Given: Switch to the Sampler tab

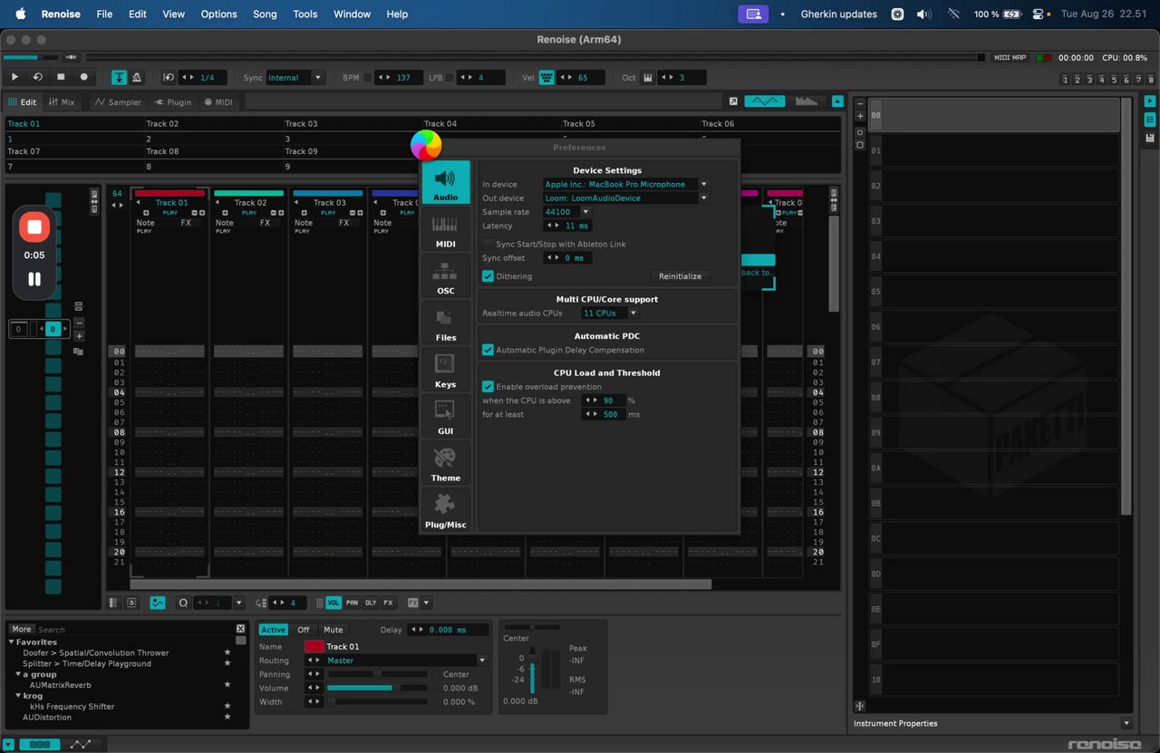Looking at the screenshot, I should tap(118, 102).
